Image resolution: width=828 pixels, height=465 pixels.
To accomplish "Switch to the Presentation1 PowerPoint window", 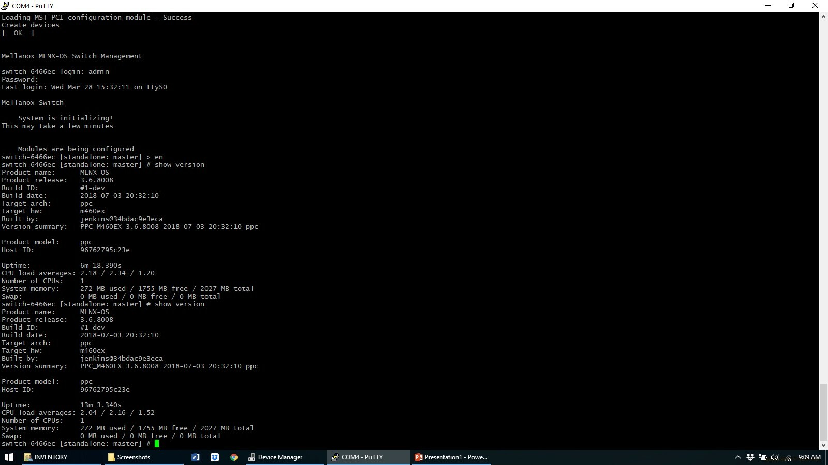I will [452, 457].
